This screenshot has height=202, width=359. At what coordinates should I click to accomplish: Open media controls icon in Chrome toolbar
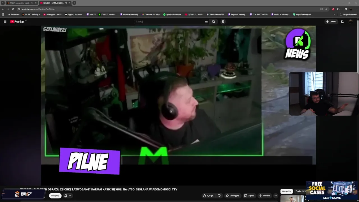[x=346, y=9]
